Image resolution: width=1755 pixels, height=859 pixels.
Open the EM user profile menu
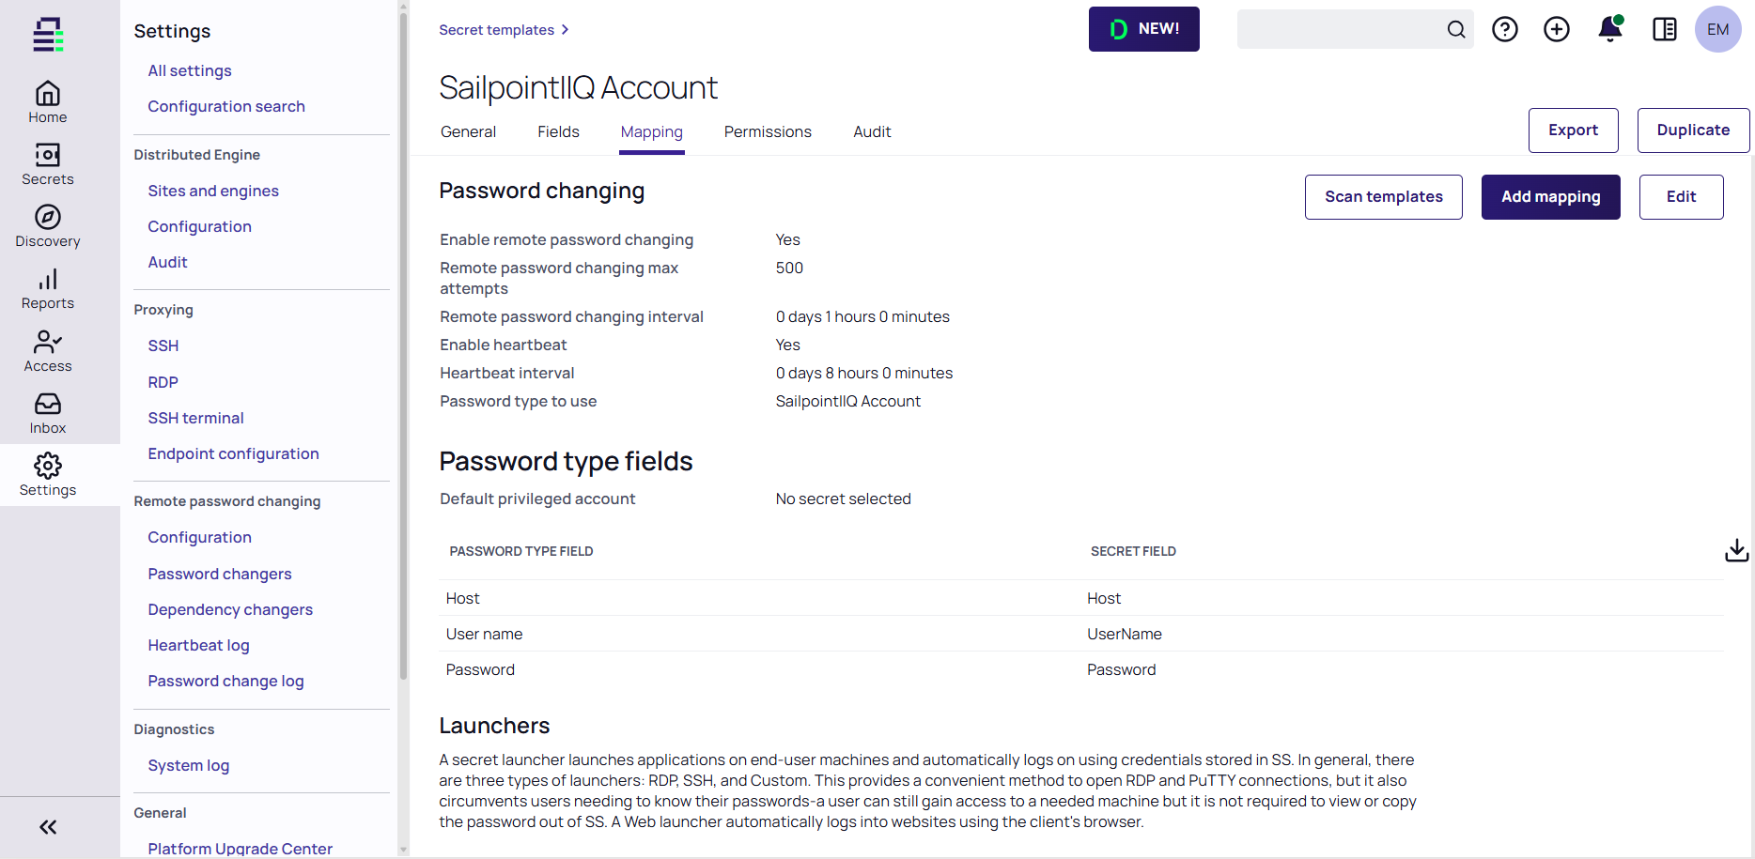1717,29
